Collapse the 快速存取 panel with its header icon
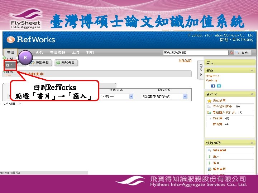Screen dimensions: 258x193 tap(252, 143)
